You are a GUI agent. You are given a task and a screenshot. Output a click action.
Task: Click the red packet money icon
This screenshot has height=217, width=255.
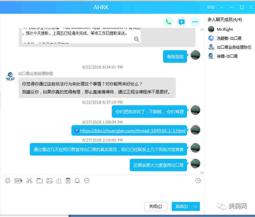coord(68,181)
